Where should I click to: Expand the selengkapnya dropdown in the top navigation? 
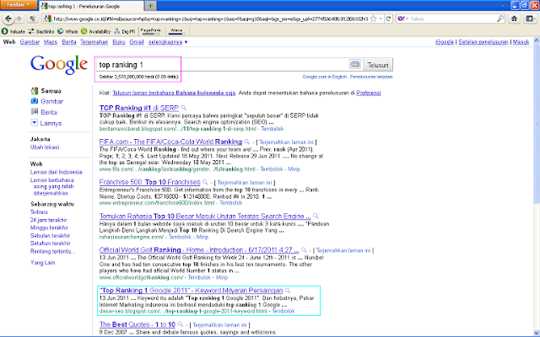[x=168, y=42]
